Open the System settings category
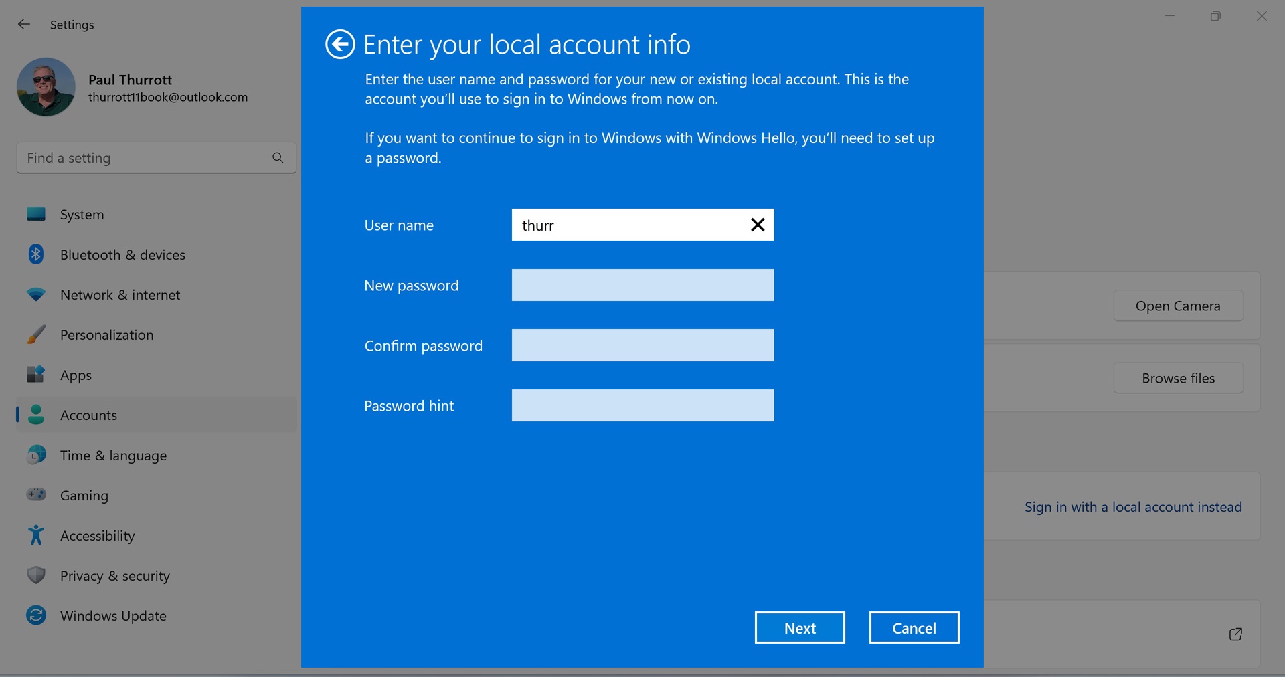This screenshot has height=677, width=1285. click(82, 215)
